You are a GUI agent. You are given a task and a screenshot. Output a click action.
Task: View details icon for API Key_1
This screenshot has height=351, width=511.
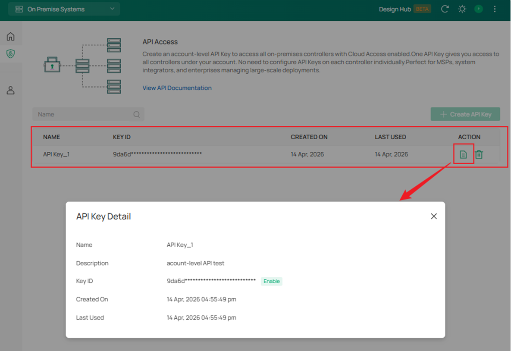pyautogui.click(x=463, y=154)
